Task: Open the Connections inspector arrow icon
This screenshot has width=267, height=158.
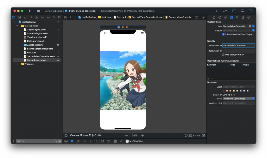Action: pos(248,17)
